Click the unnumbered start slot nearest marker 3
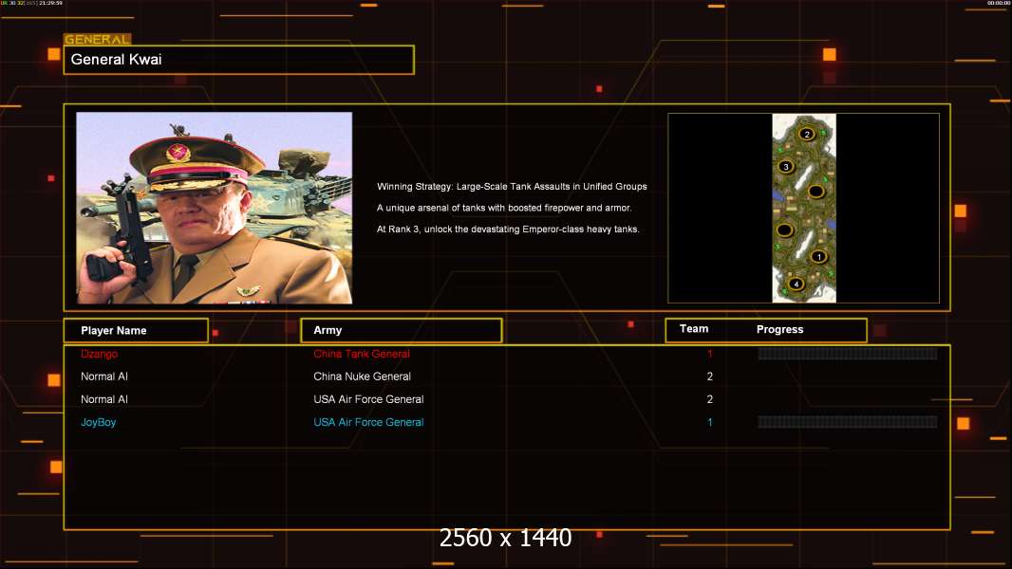 coord(815,192)
